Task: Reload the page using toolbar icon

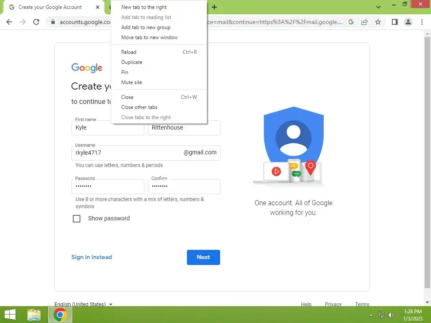Action: (36, 22)
